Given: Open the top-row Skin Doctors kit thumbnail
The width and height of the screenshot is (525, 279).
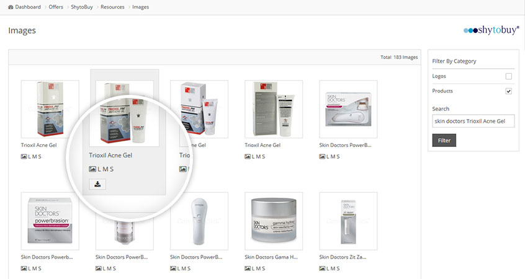Looking at the screenshot, I should (x=348, y=109).
